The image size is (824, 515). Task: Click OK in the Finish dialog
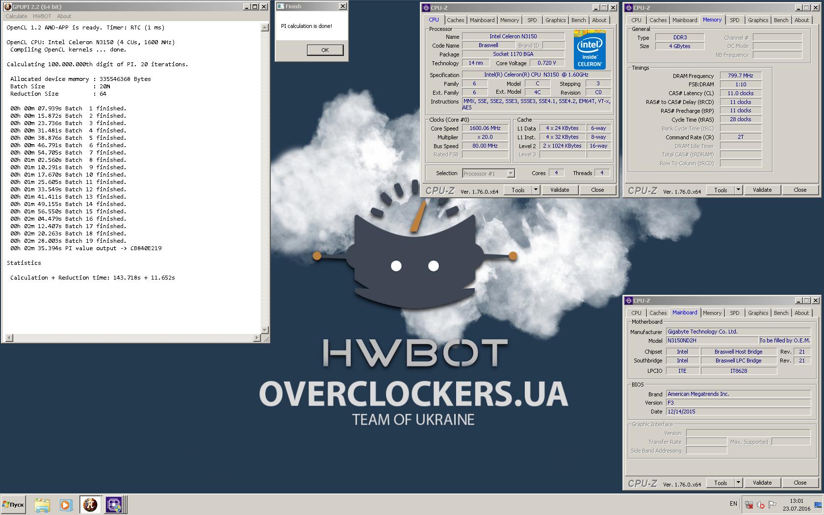pyautogui.click(x=325, y=50)
